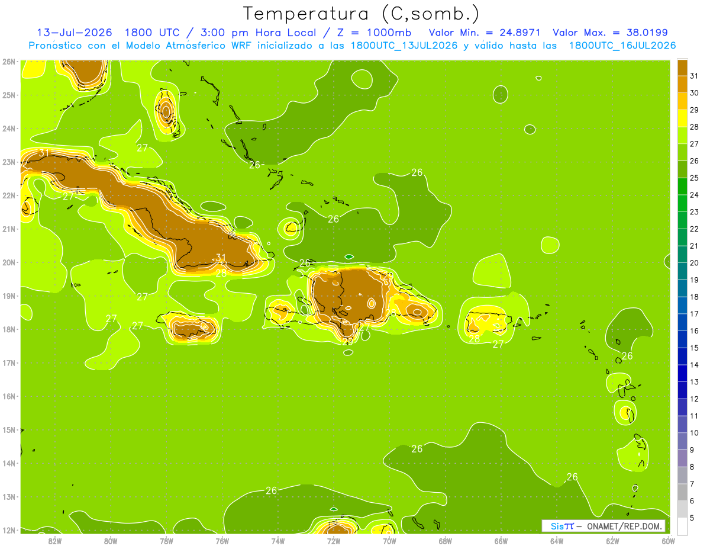Screen dimensions: 710x549
Task: Click the 19N latitude axis label
Action: [x=9, y=296]
